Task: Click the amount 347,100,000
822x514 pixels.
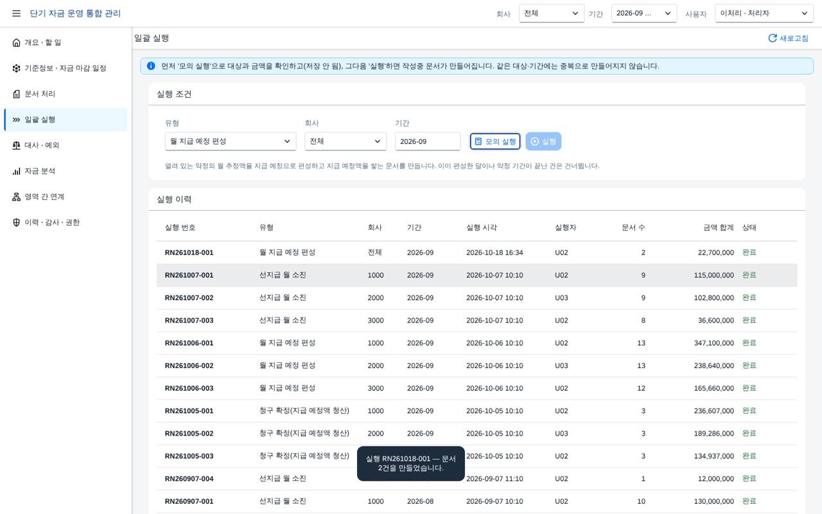Action: coord(713,343)
